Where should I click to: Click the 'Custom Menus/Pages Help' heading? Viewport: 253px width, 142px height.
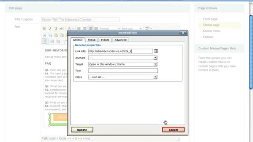(217, 49)
